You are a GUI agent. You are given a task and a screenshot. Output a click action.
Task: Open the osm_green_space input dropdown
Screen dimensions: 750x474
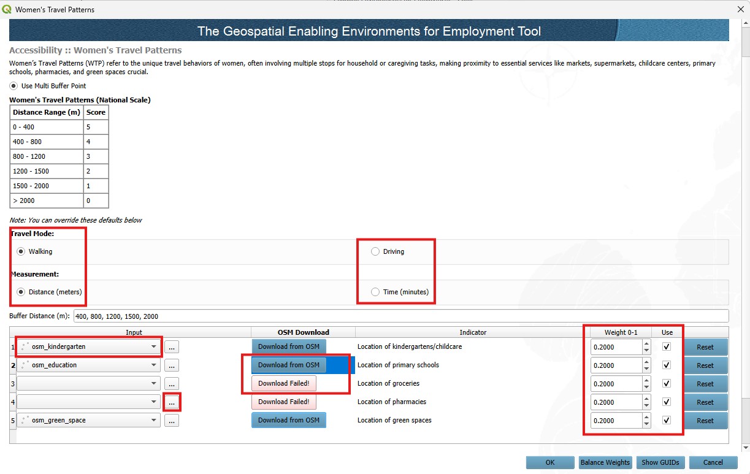pyautogui.click(x=88, y=420)
